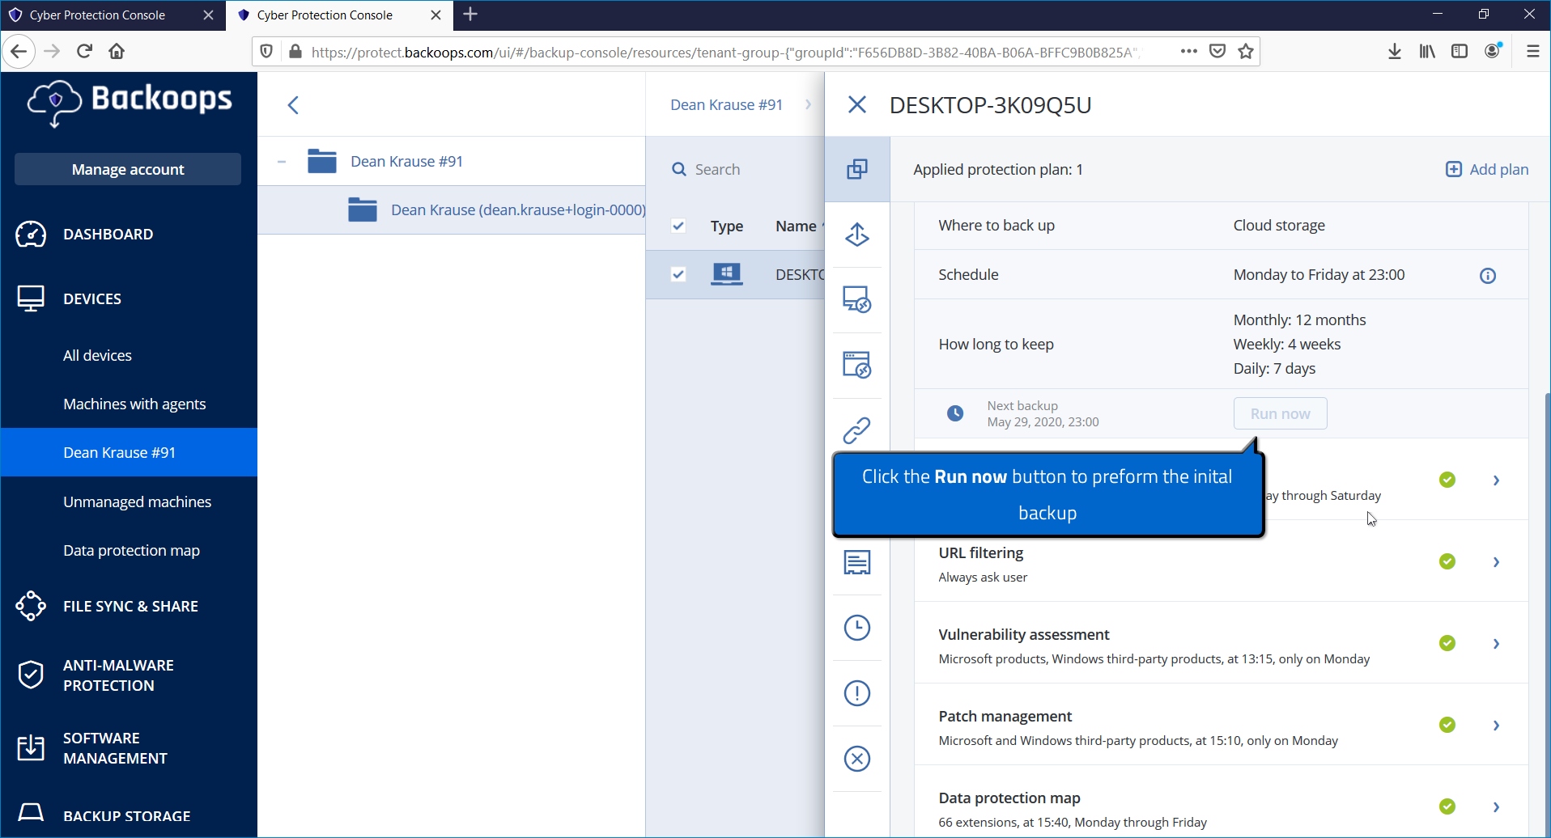Viewport: 1551px width, 838px height.
Task: Expand the Vulnerability assessment chevron
Action: click(x=1497, y=644)
